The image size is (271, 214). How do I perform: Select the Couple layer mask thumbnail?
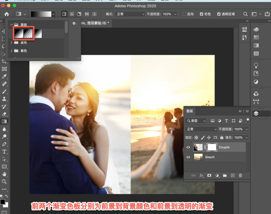pyautogui.click(x=211, y=147)
